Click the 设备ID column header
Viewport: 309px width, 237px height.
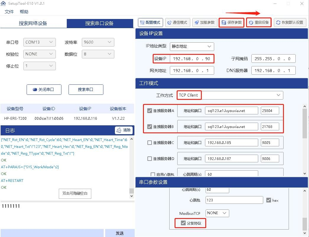(49, 109)
